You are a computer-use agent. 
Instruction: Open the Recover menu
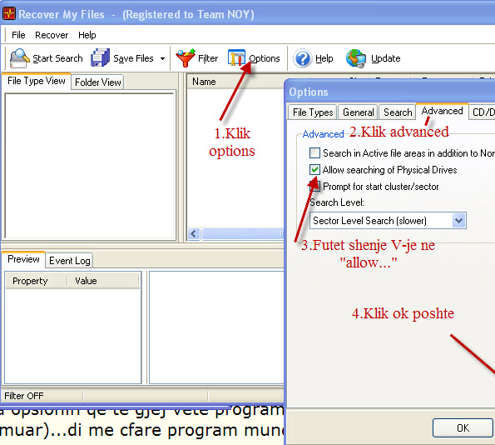coord(52,35)
